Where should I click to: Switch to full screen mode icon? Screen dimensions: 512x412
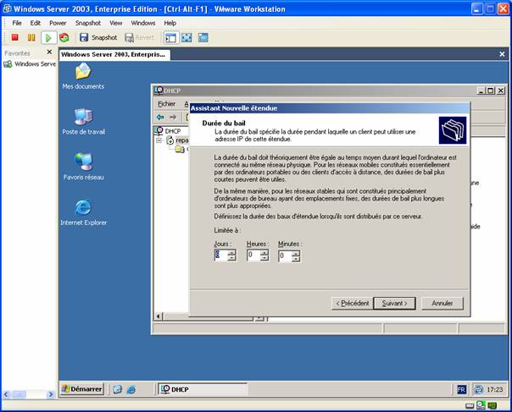186,37
